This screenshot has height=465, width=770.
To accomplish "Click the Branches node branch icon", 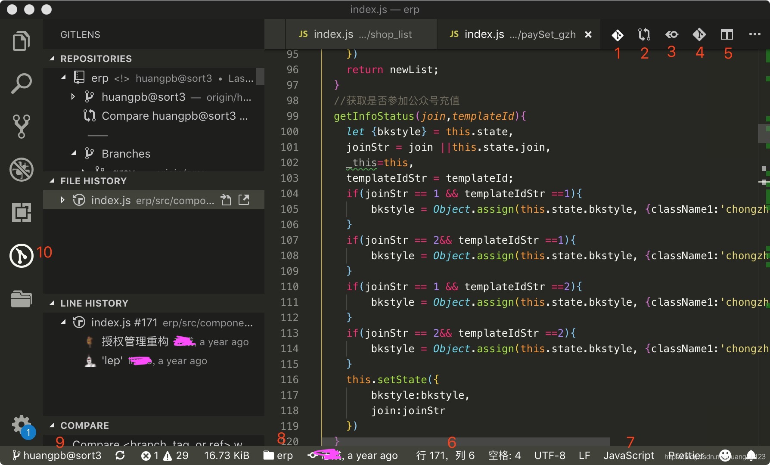I will 89,153.
